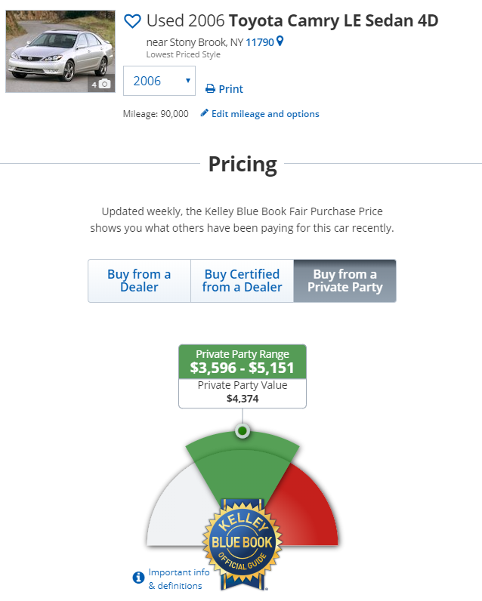Open the 2006 year dropdown

159,81
